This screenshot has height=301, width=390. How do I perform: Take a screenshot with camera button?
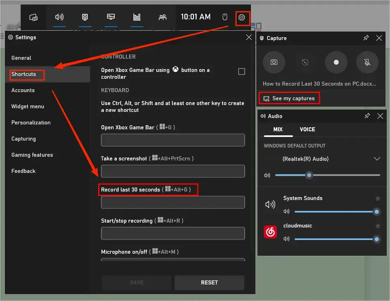coord(274,62)
